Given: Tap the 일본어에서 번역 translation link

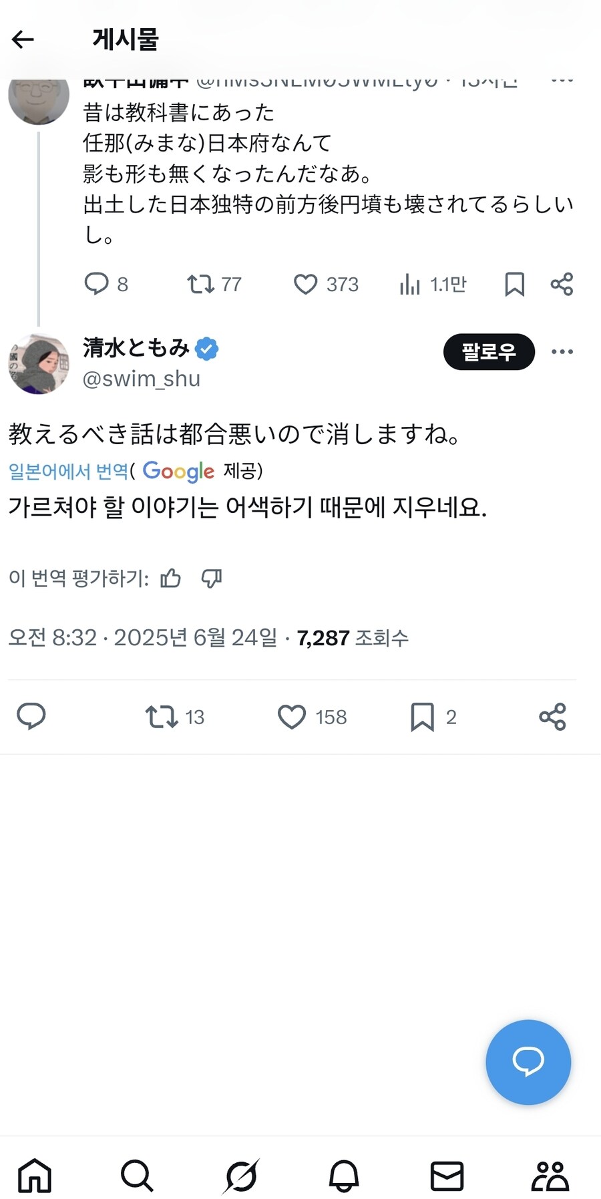Looking at the screenshot, I should tap(68, 471).
